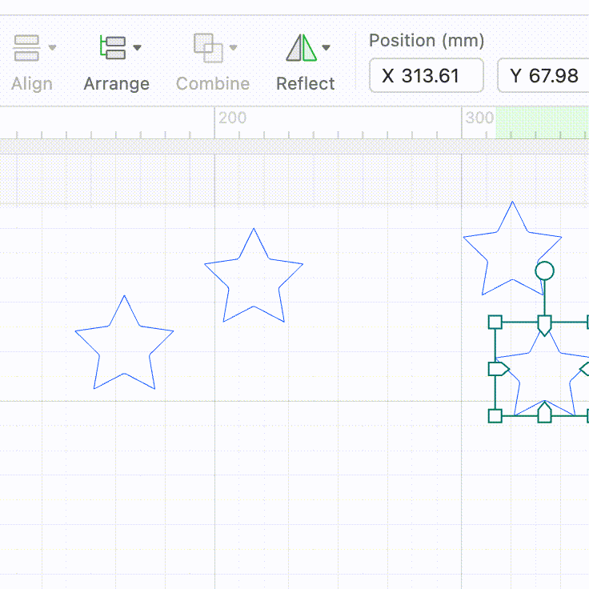Click the top-left corner resize handle

pyautogui.click(x=495, y=323)
